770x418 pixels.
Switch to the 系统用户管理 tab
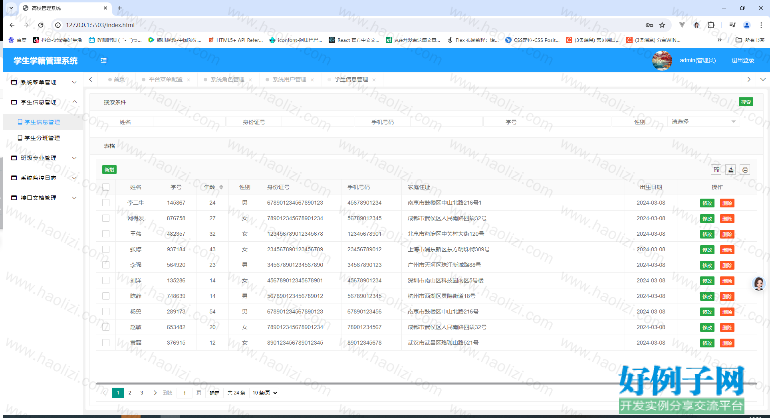tap(289, 80)
